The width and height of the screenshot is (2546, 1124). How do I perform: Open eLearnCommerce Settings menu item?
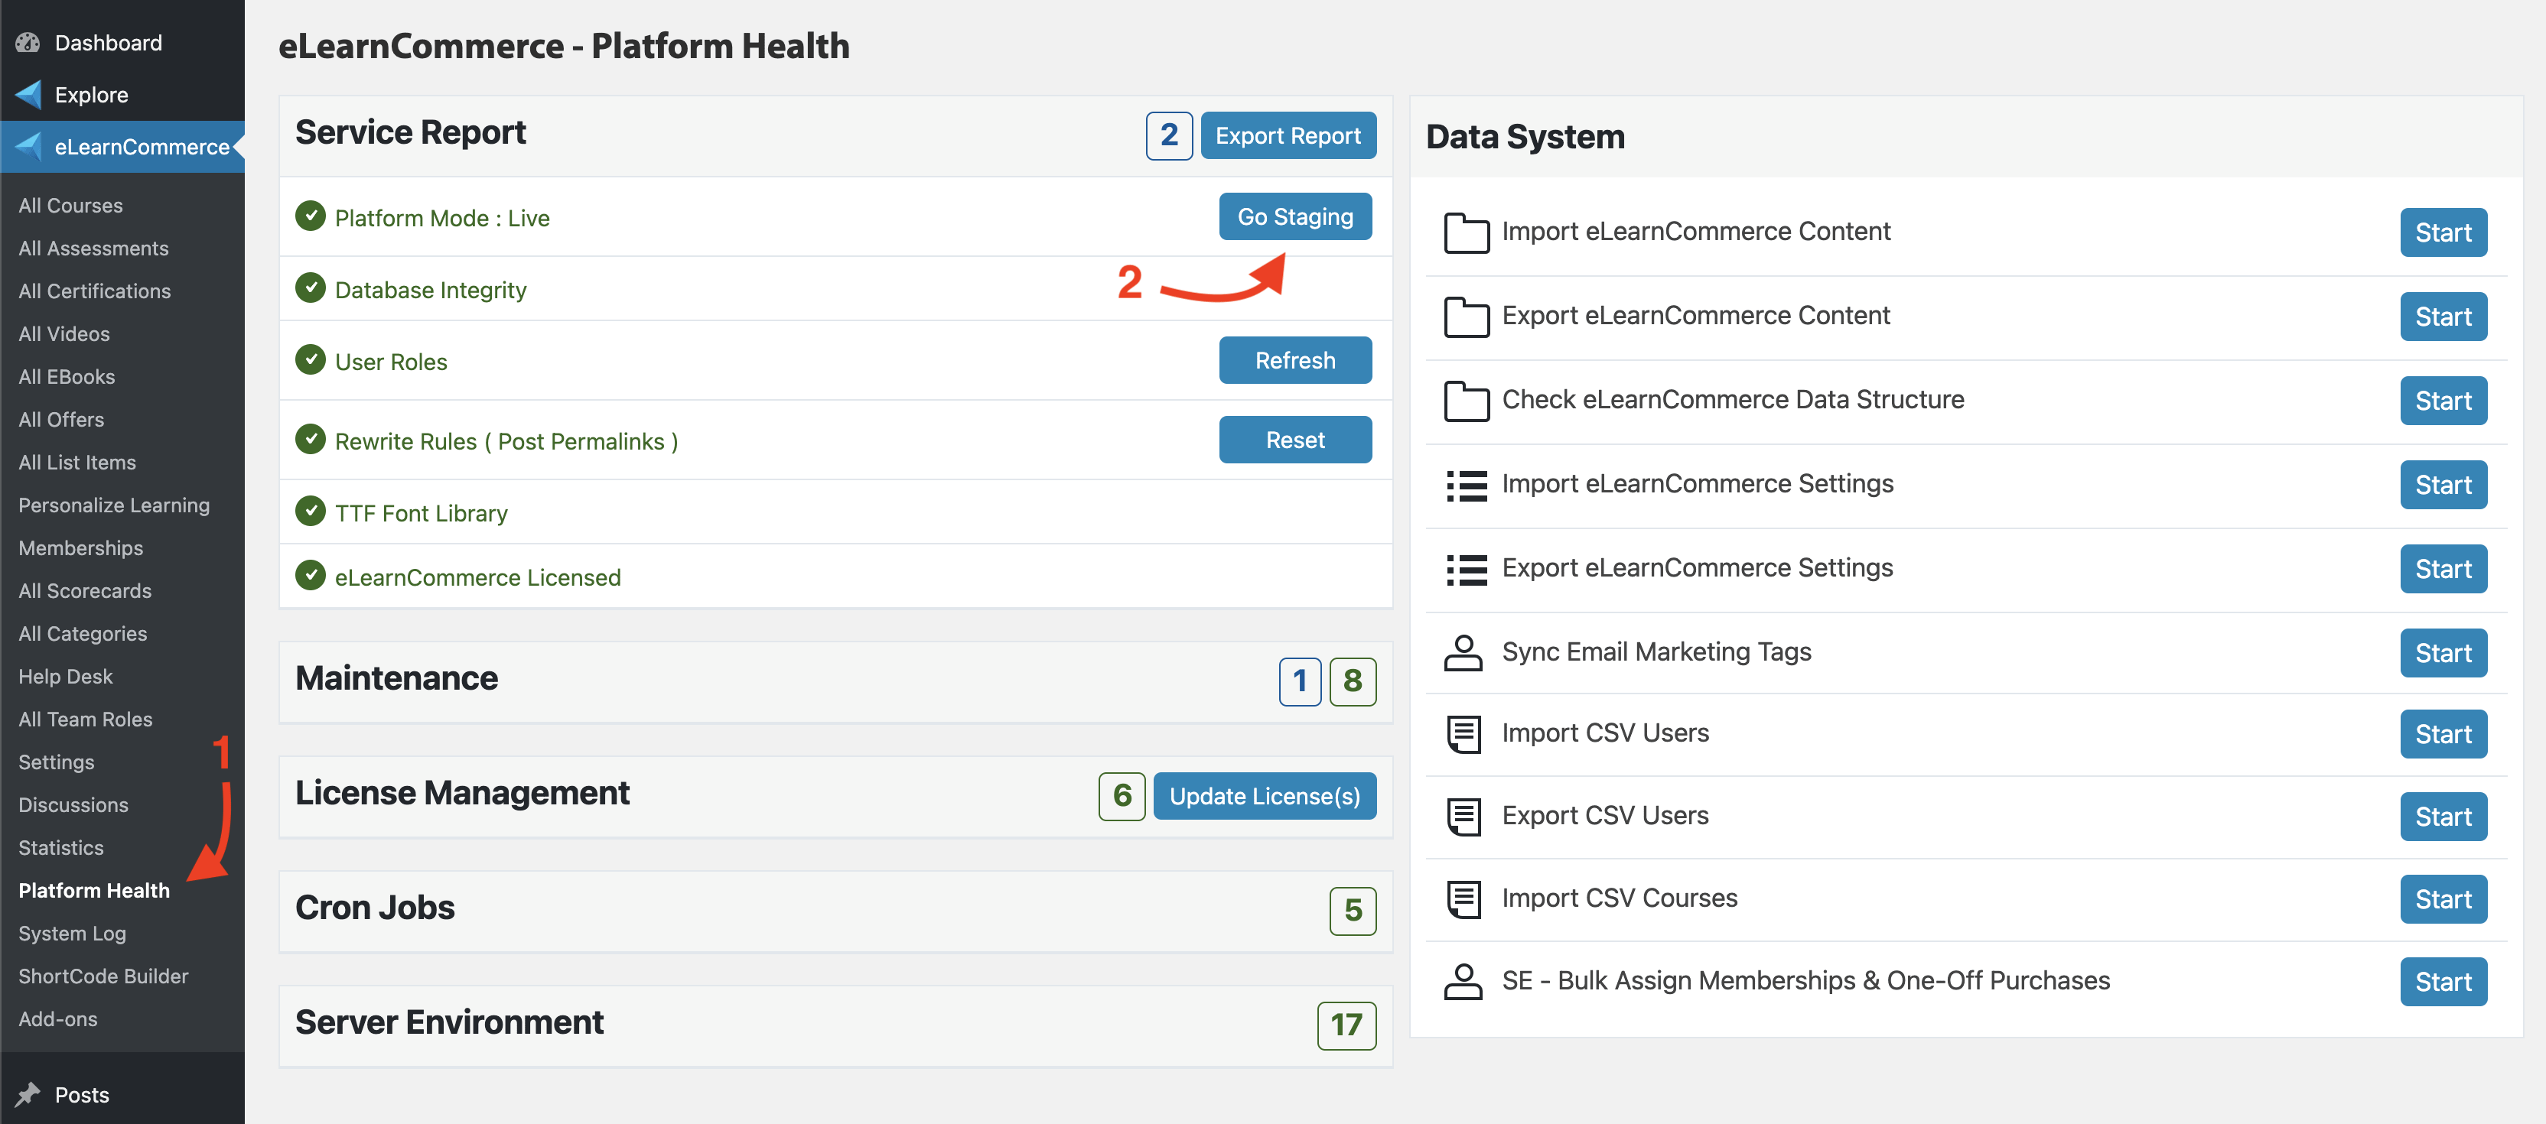tap(57, 762)
